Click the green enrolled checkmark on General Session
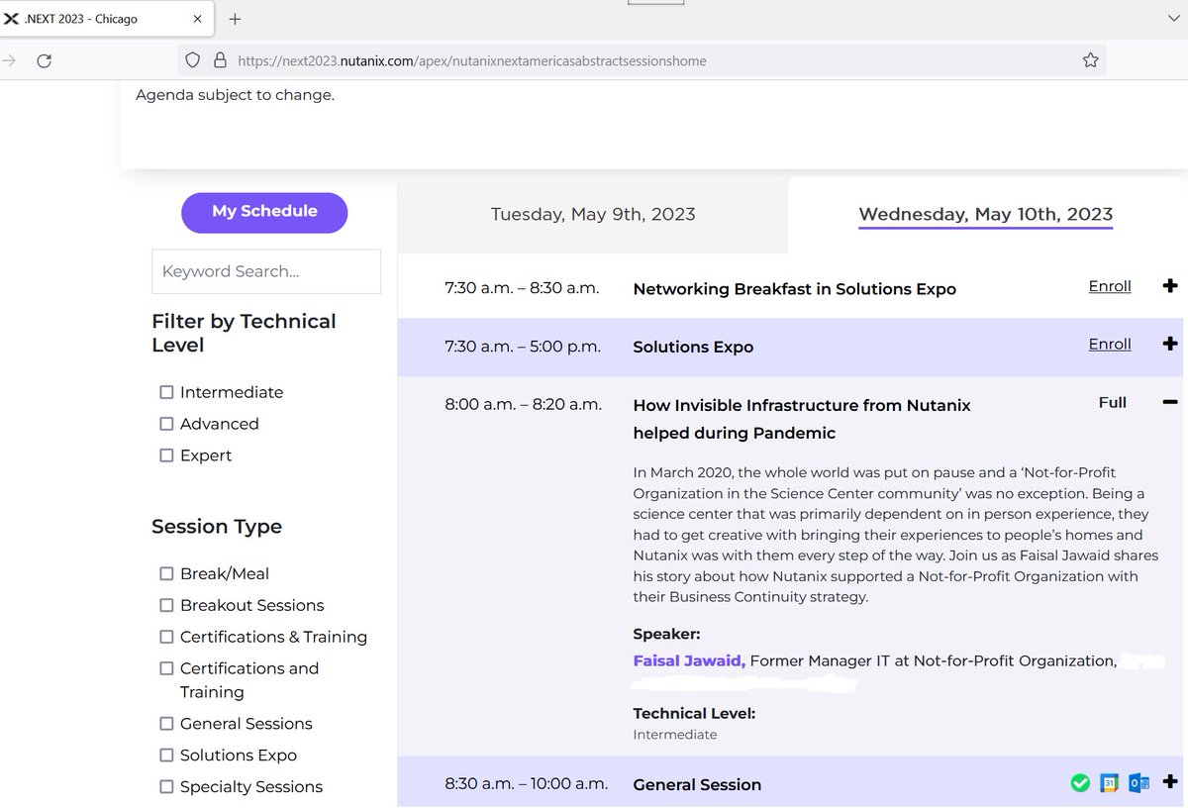Screen dimensions: 1188x808 click(1080, 783)
